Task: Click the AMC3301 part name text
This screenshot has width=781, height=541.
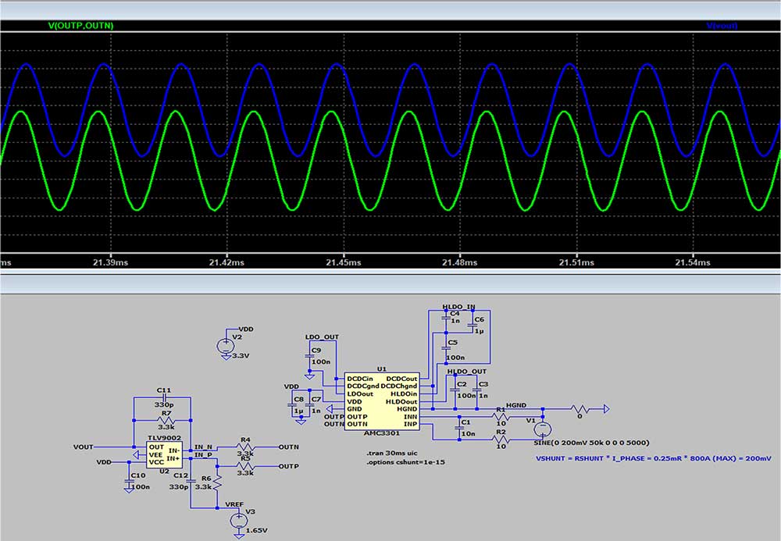Action: [382, 433]
